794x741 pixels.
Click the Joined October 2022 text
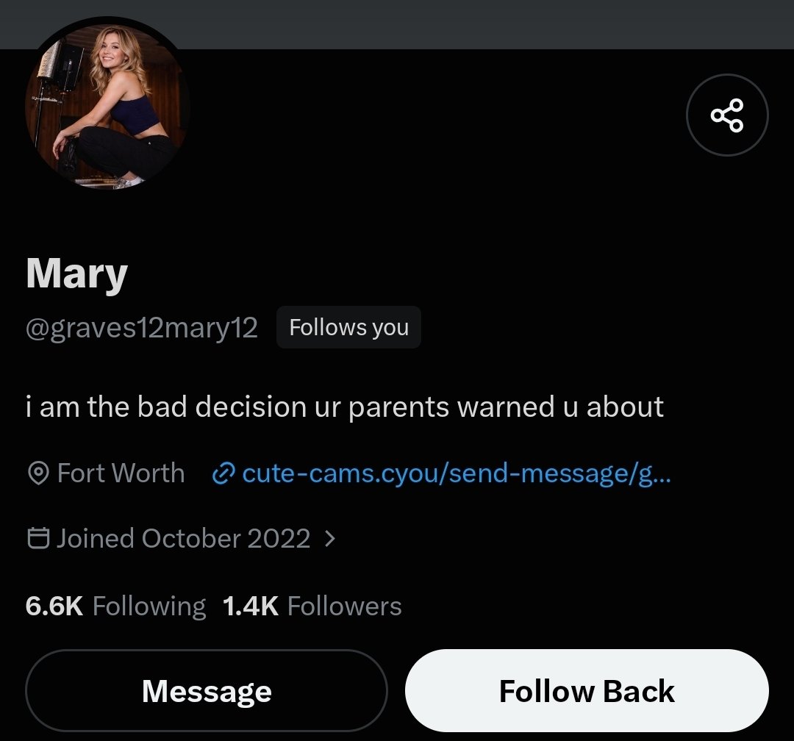coord(183,538)
